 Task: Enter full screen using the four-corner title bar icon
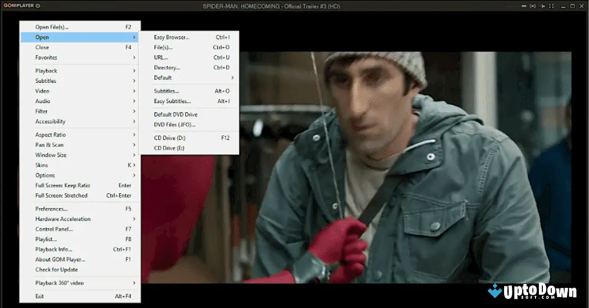tap(551, 6)
